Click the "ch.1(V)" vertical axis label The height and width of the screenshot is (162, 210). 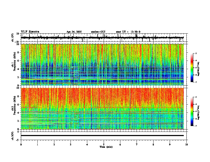12,38
